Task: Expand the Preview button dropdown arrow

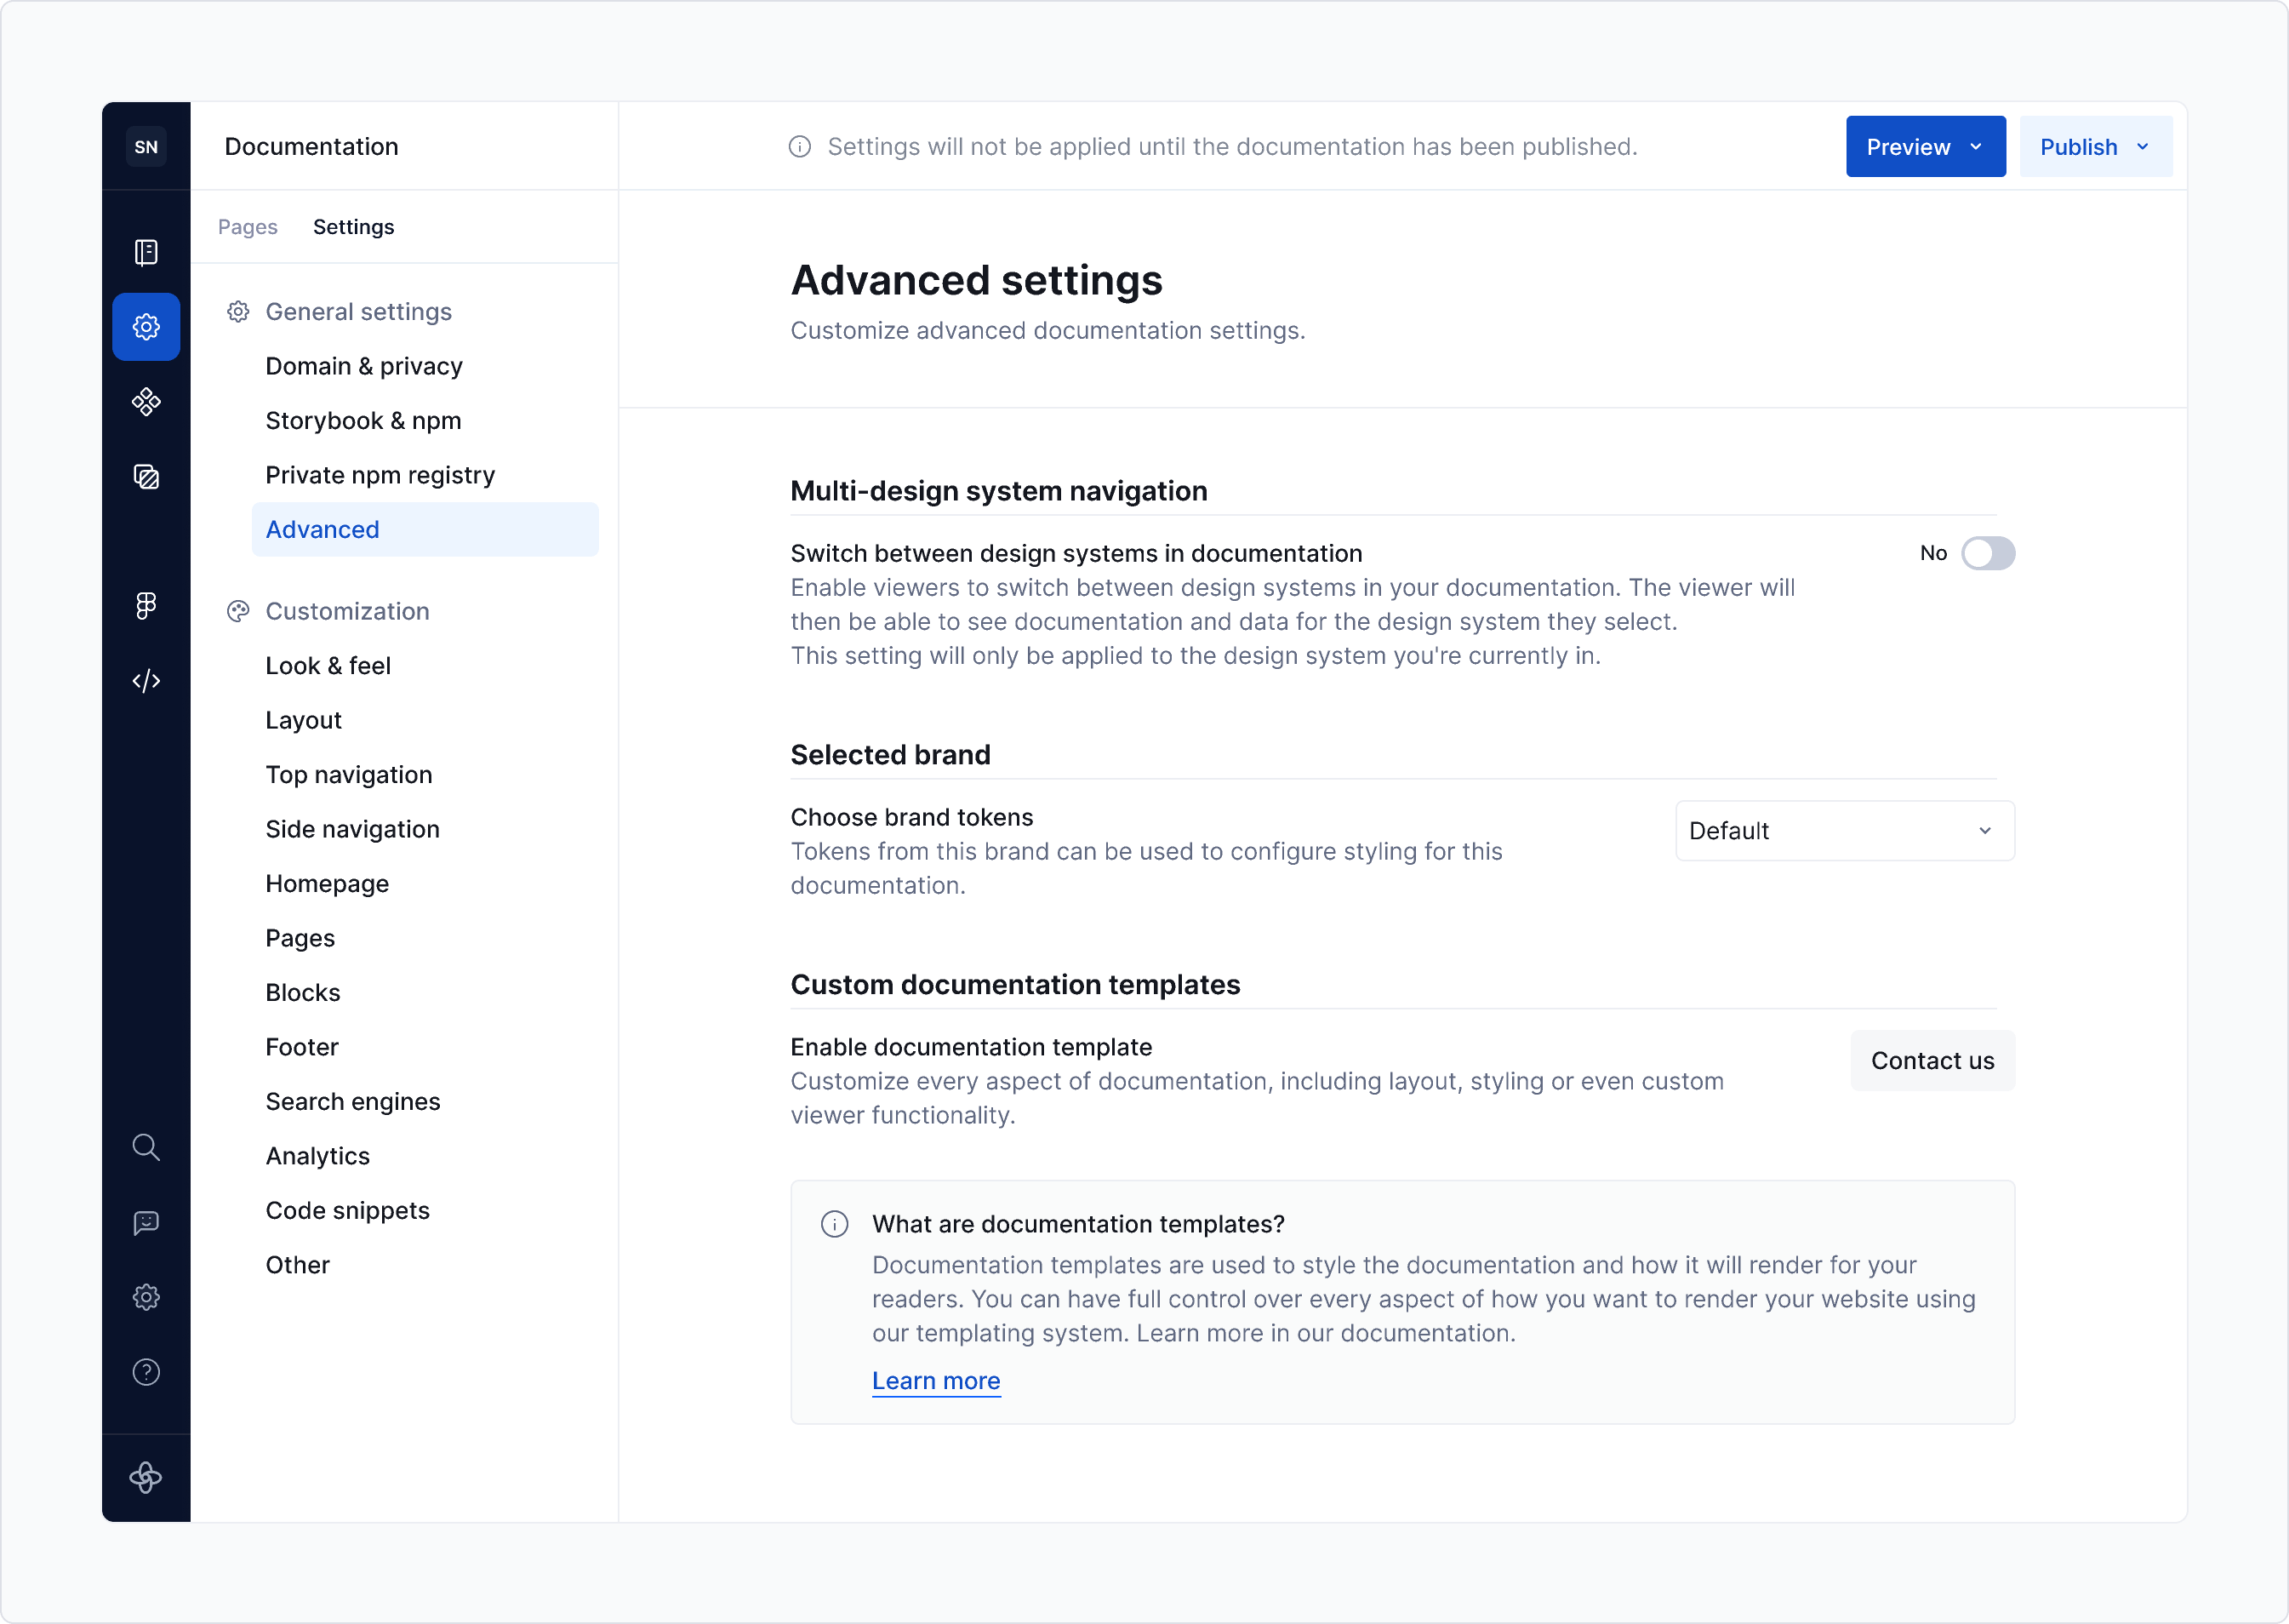Action: coord(1976,146)
